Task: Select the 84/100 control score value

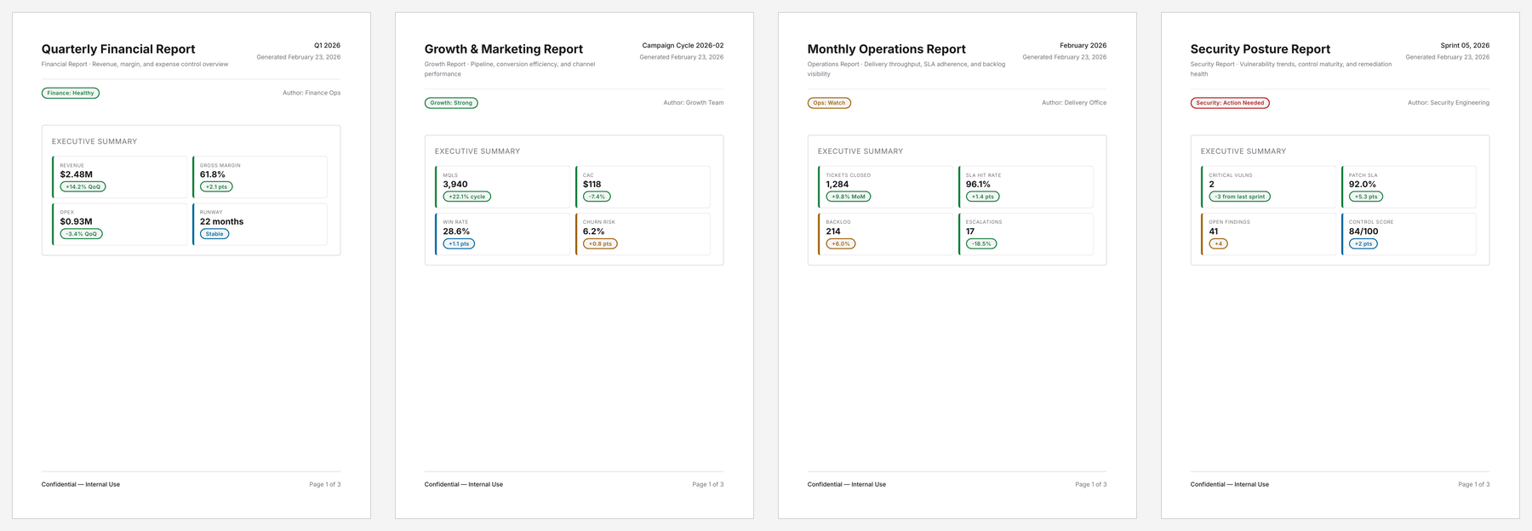Action: [x=1363, y=231]
